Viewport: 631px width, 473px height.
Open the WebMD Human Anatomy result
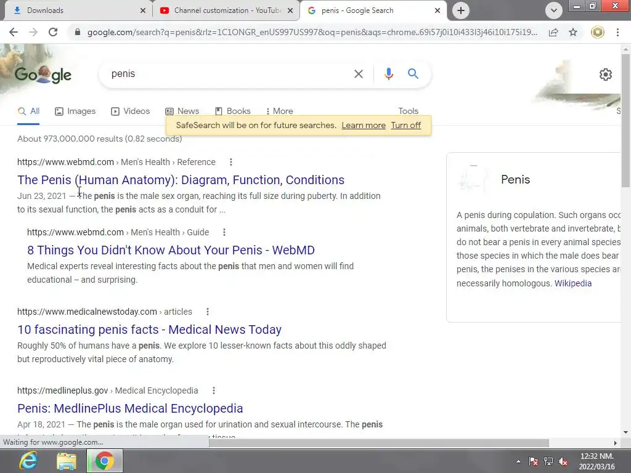click(181, 180)
